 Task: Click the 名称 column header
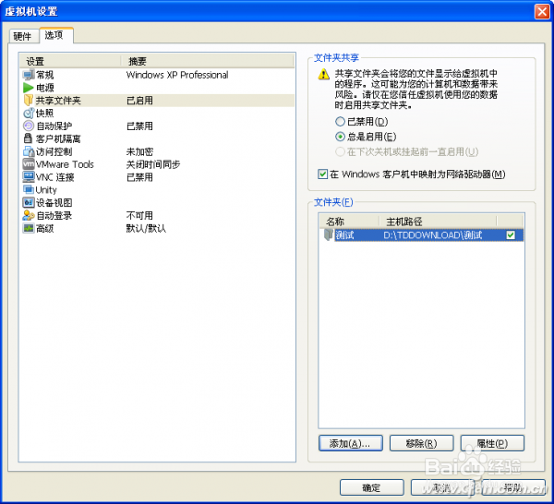349,222
